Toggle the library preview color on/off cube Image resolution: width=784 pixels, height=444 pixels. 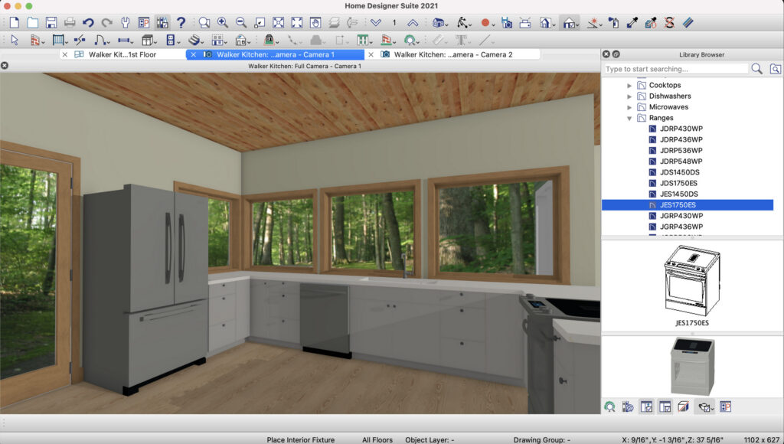tap(683, 407)
